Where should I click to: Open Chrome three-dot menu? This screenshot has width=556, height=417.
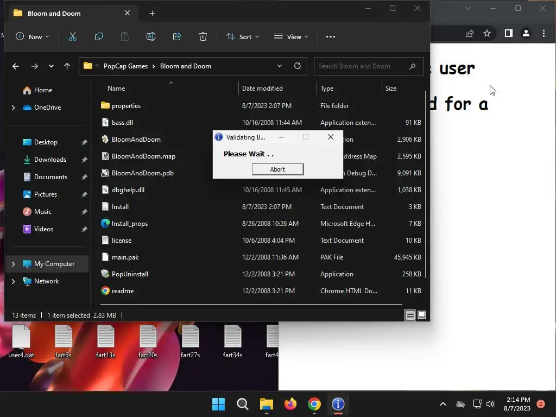544,33
